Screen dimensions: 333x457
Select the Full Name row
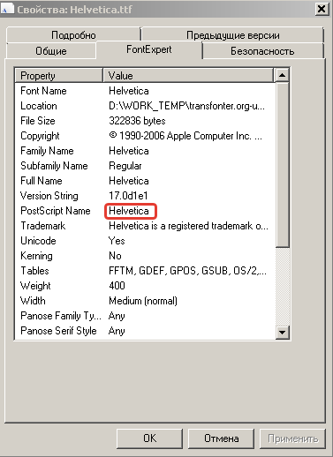[x=145, y=181]
